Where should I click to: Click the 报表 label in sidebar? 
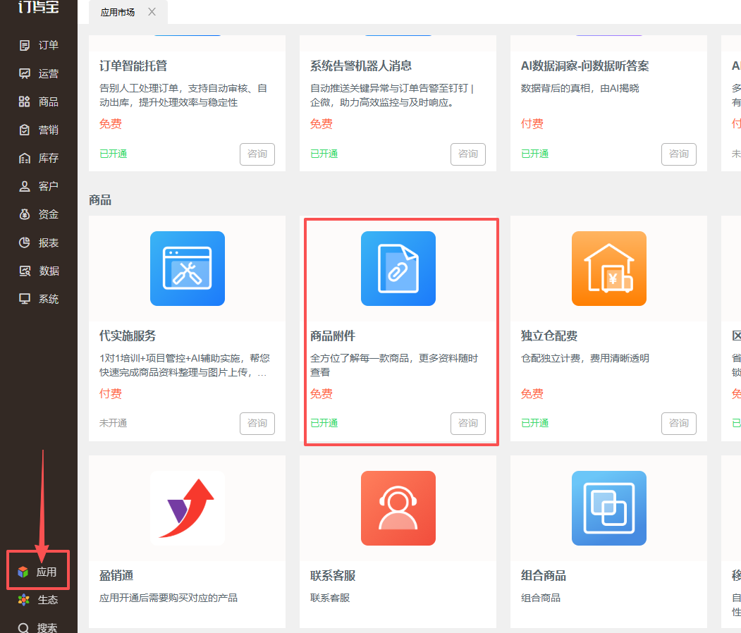point(48,242)
